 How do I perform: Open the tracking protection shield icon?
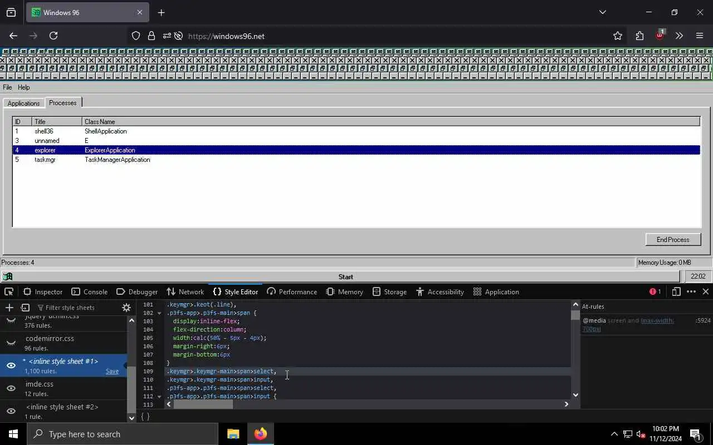coord(136,36)
